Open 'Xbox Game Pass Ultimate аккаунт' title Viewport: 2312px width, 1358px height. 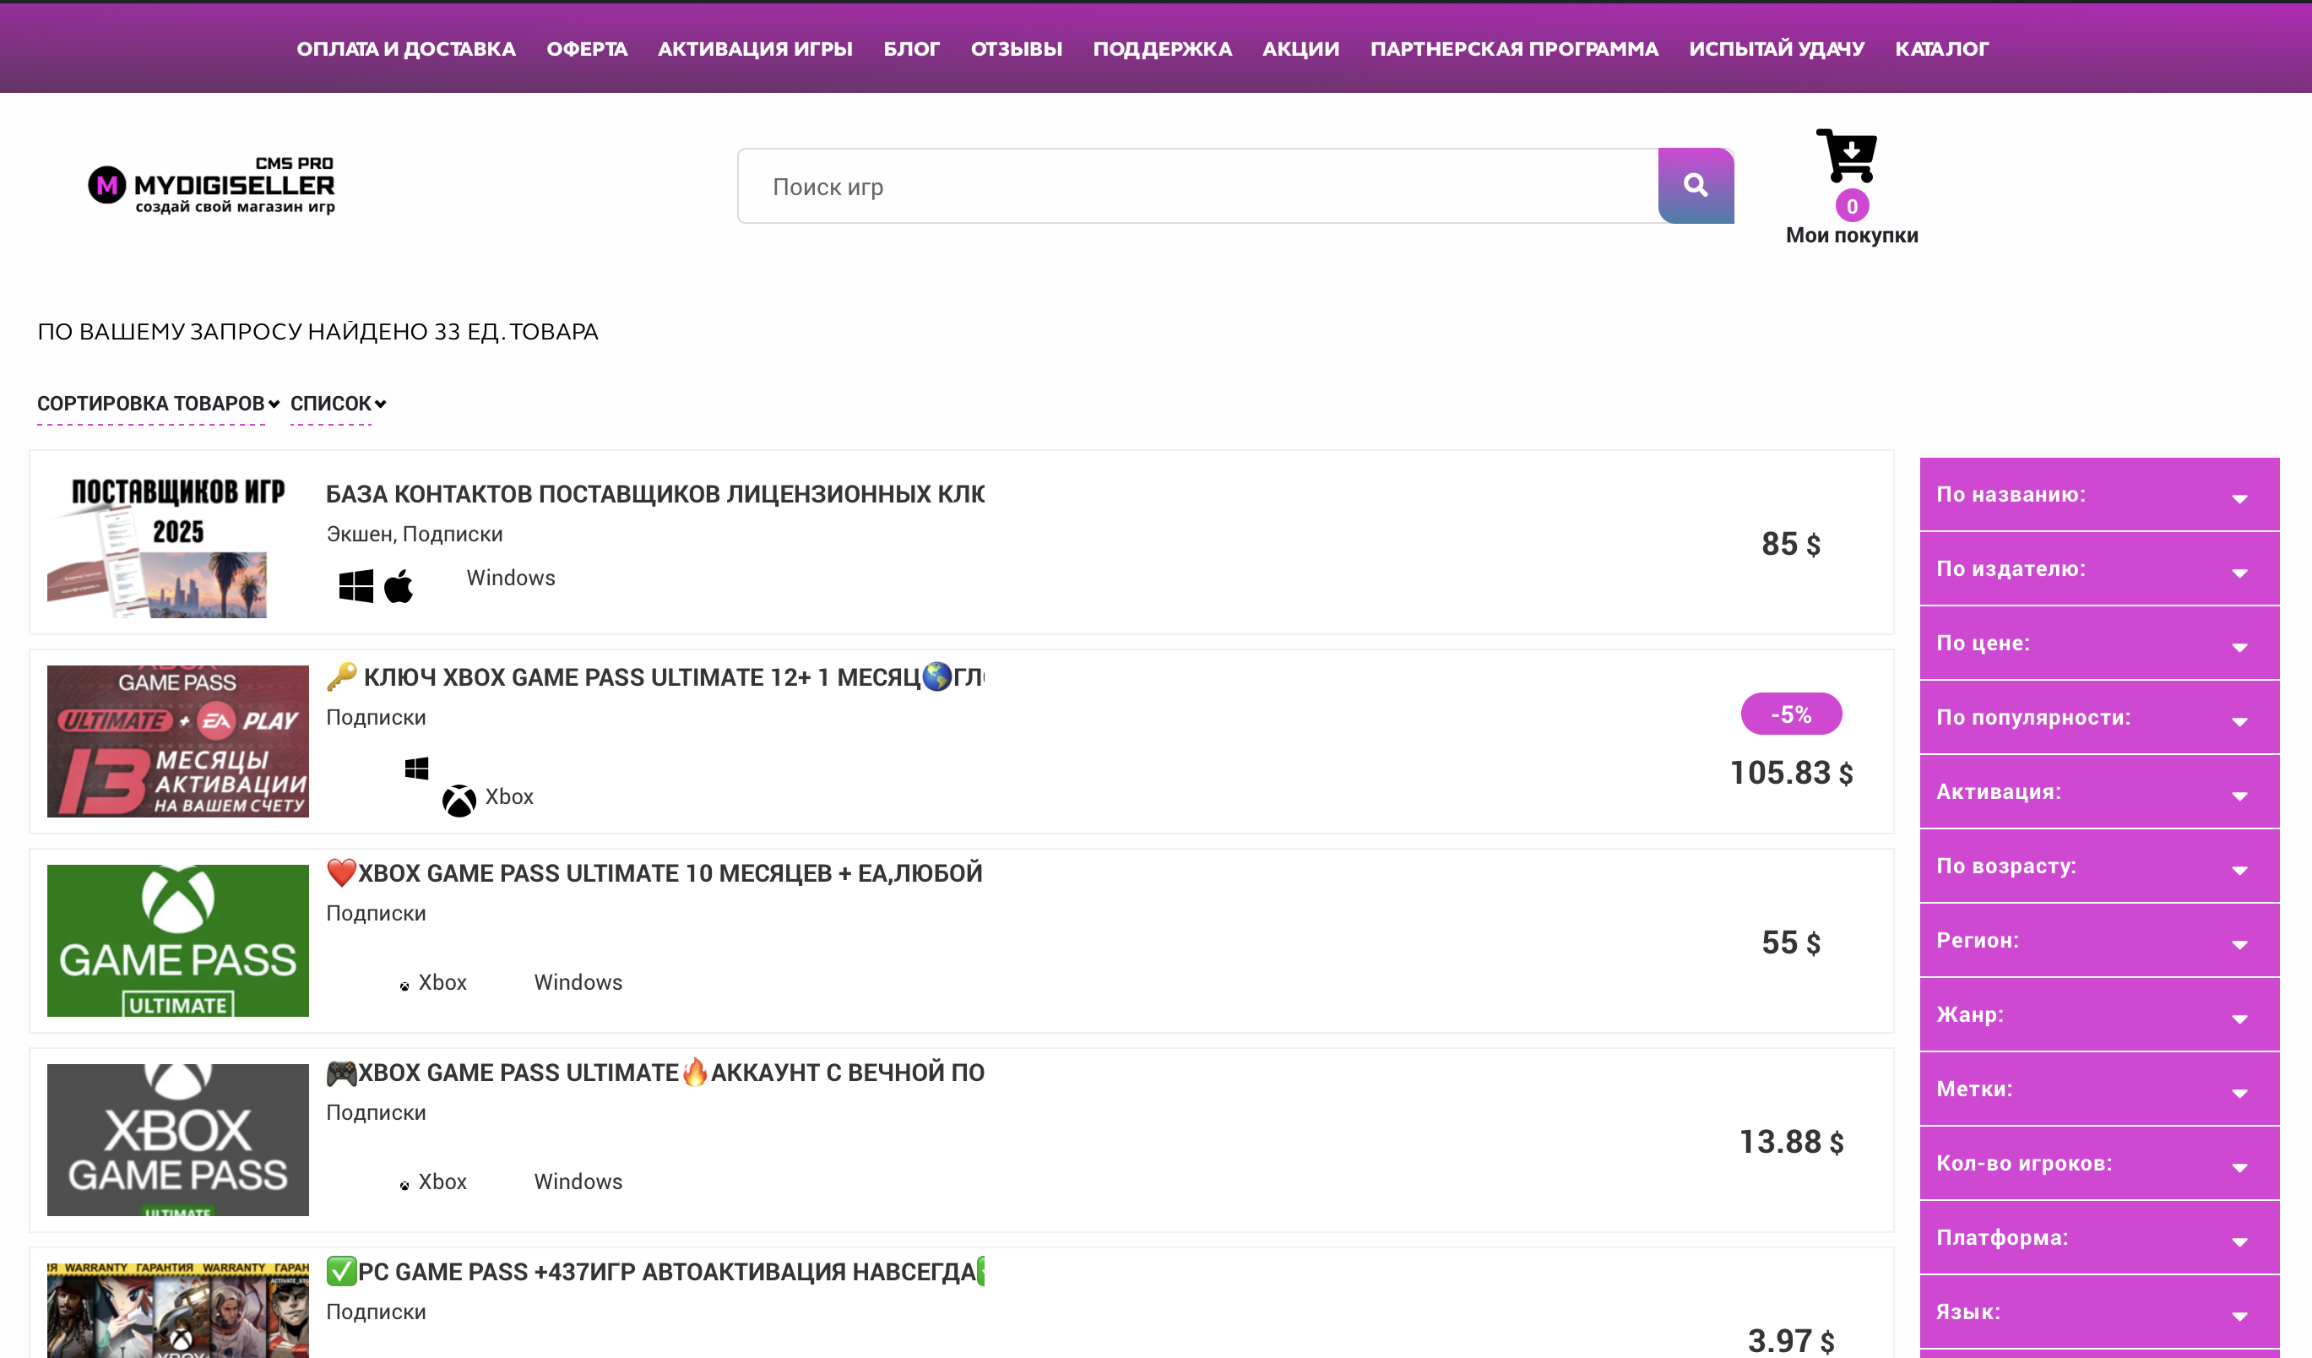(655, 1072)
